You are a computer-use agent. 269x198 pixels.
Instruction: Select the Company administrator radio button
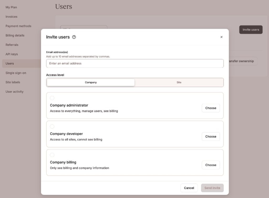point(52,98)
